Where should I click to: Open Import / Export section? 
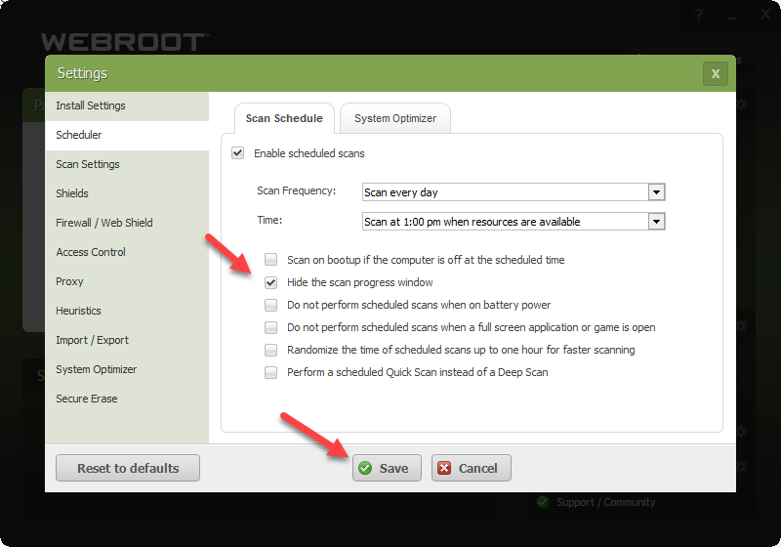(x=127, y=340)
